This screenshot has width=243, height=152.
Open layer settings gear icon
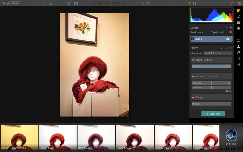click(231, 32)
